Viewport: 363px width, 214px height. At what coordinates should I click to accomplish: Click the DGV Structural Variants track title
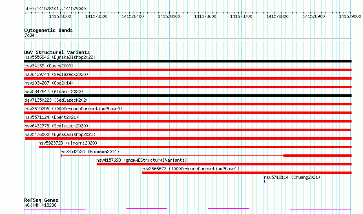pos(57,52)
